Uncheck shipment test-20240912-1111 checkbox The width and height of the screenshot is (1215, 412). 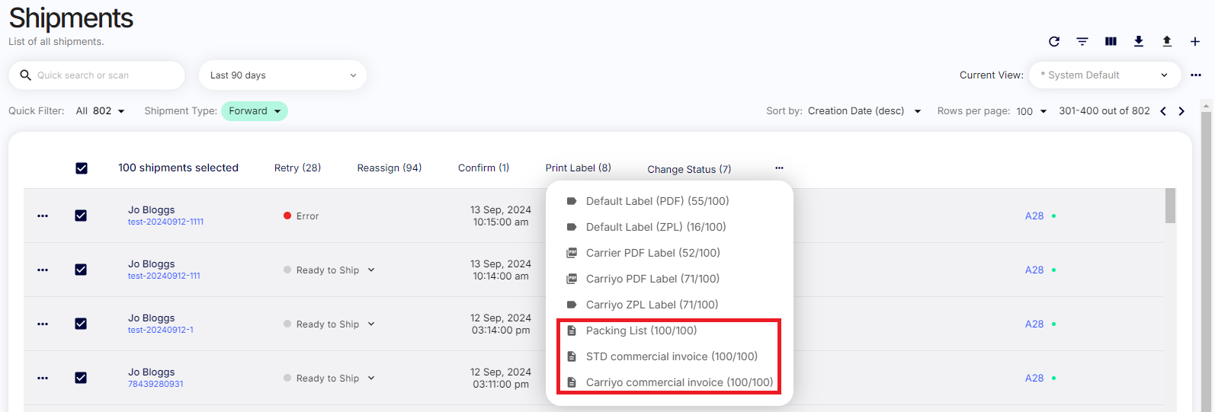coord(81,216)
